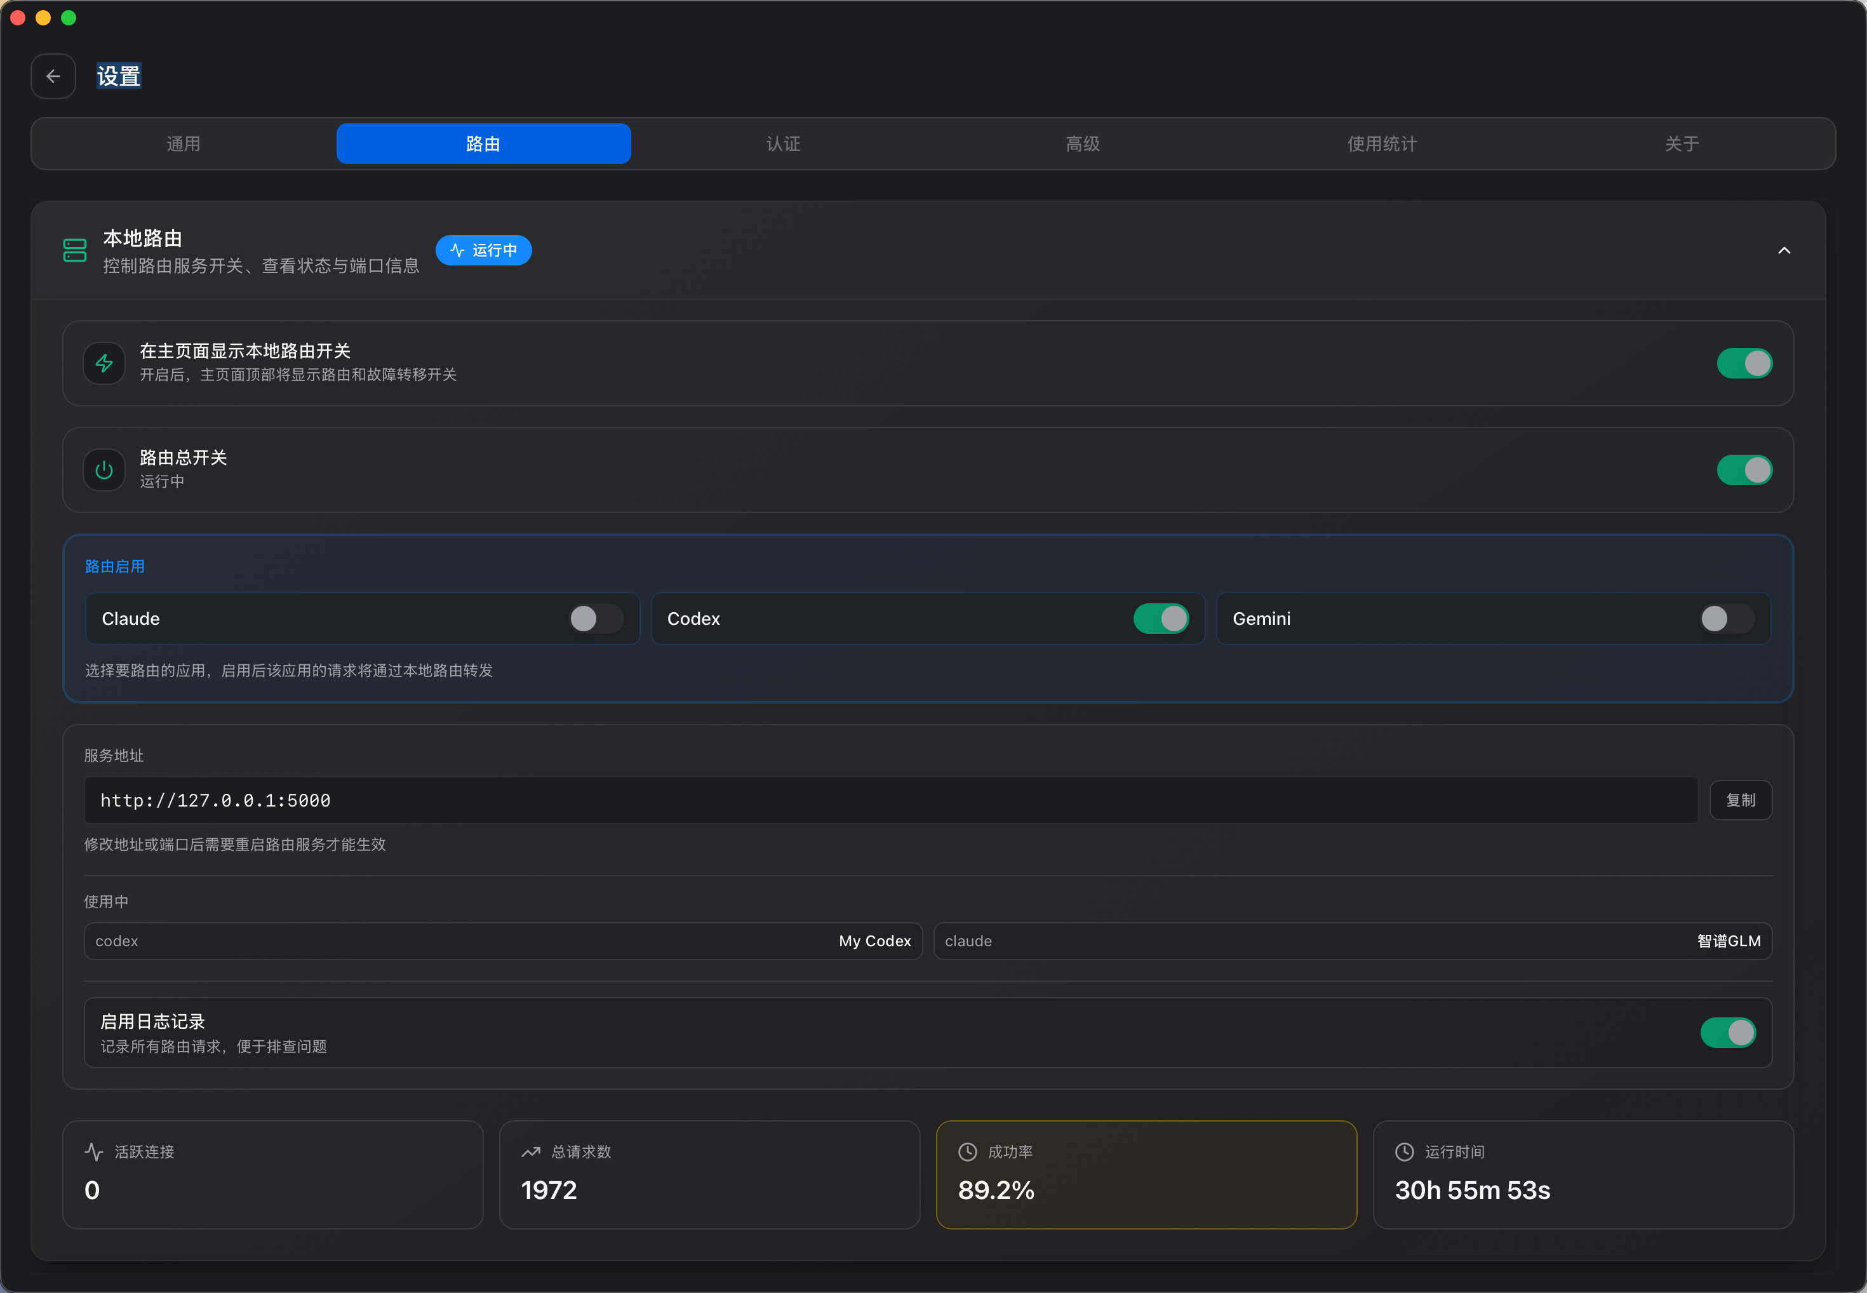The height and width of the screenshot is (1293, 1867).
Task: Click the 89.2% success rate value
Action: tap(996, 1190)
